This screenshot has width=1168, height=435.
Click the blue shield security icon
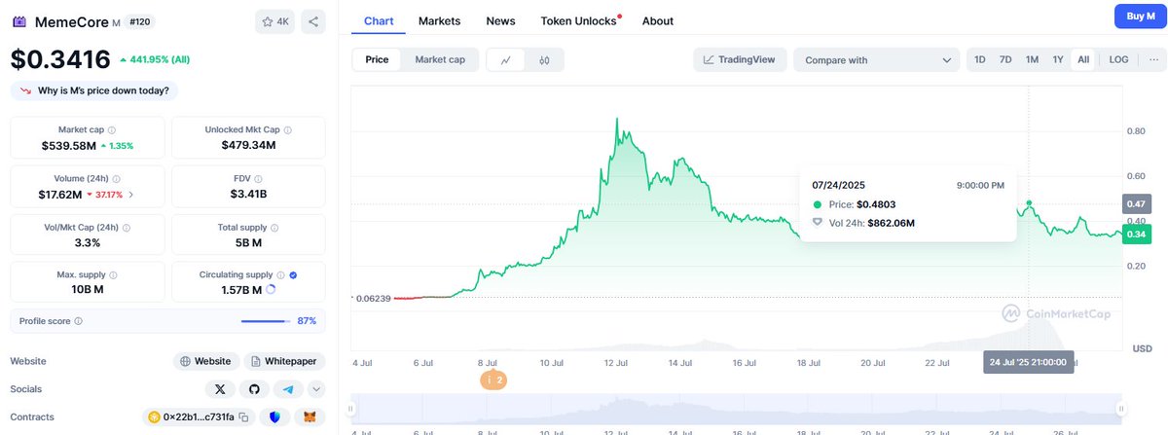coord(274,417)
